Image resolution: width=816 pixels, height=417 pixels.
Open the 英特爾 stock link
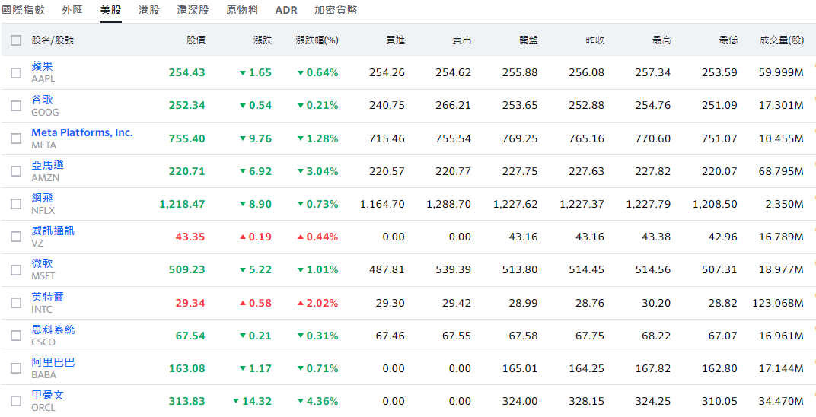pos(48,297)
